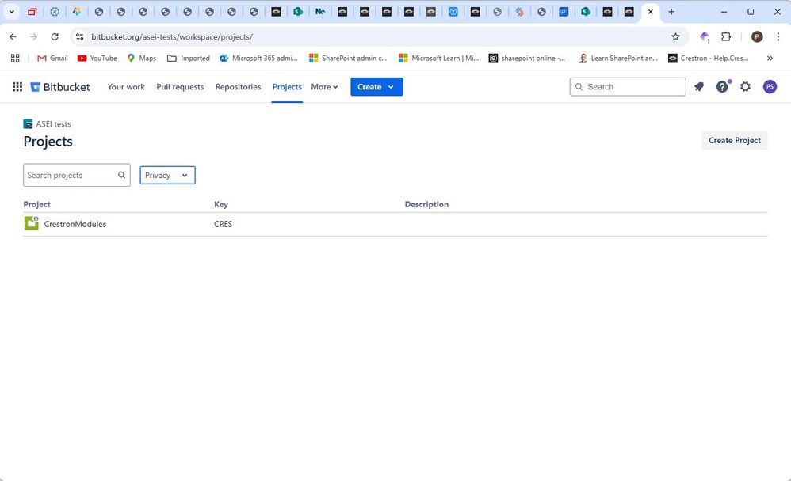This screenshot has height=481, width=791.
Task: Switch to the blue gear tab
Action: 55,12
